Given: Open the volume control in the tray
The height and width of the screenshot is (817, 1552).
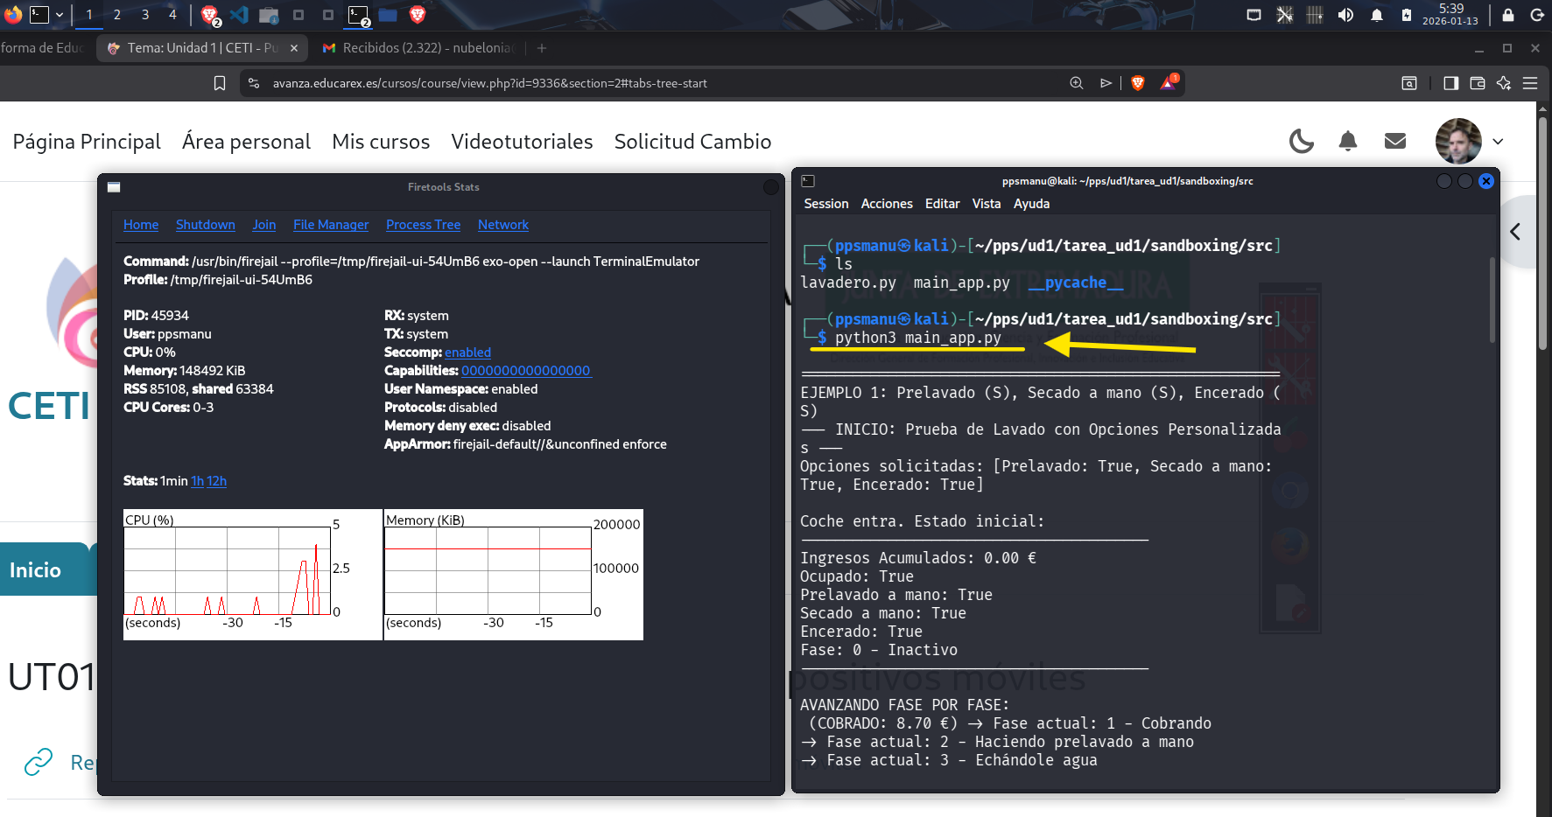Looking at the screenshot, I should pos(1345,15).
